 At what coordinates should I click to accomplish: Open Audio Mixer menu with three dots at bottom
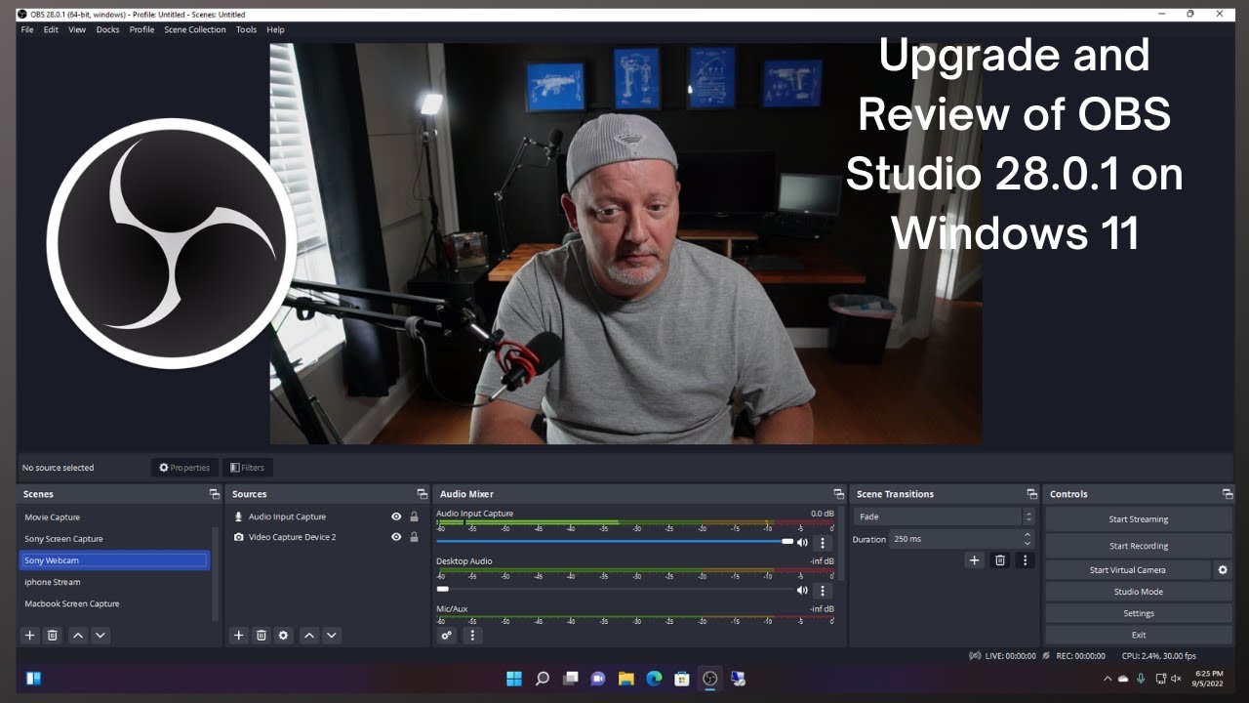[472, 635]
